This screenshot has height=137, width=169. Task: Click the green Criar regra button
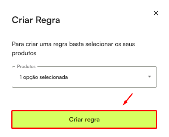tap(84, 120)
